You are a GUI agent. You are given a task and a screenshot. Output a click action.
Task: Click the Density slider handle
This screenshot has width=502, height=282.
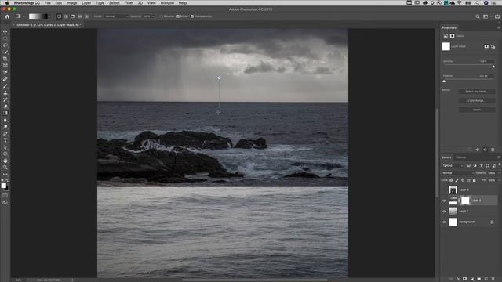pyautogui.click(x=493, y=67)
